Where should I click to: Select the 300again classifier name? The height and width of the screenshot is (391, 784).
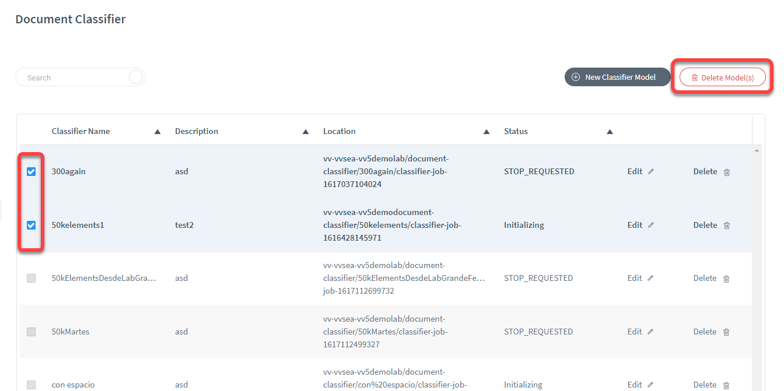tap(68, 171)
